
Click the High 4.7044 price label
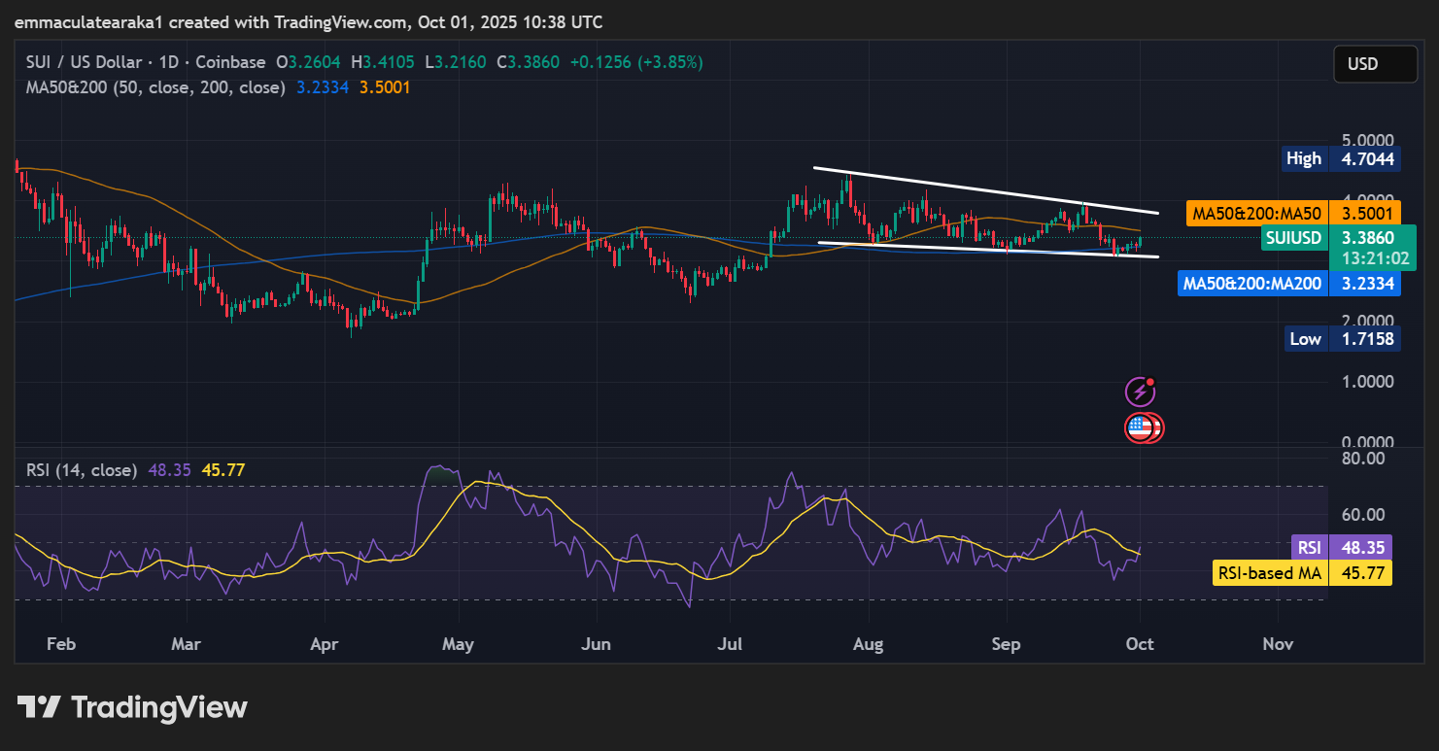pyautogui.click(x=1341, y=158)
